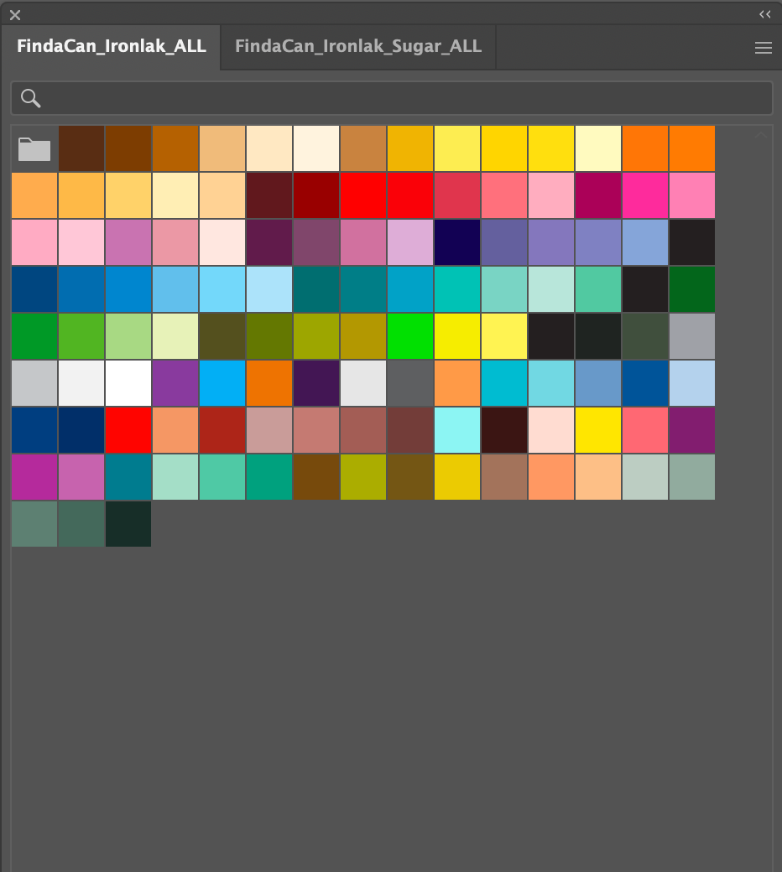This screenshot has height=872, width=782.
Task: Pick the black swatch ending the third row
Action: [x=692, y=242]
